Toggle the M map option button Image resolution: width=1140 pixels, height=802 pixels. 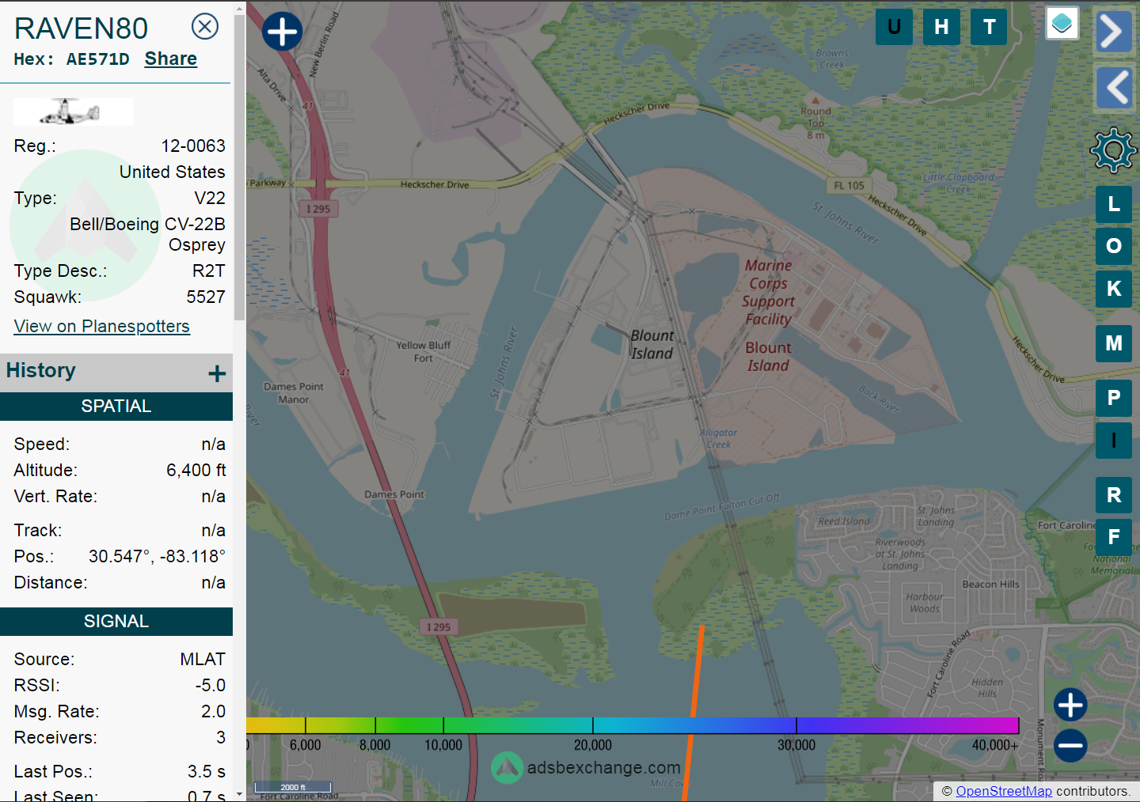tap(1114, 343)
